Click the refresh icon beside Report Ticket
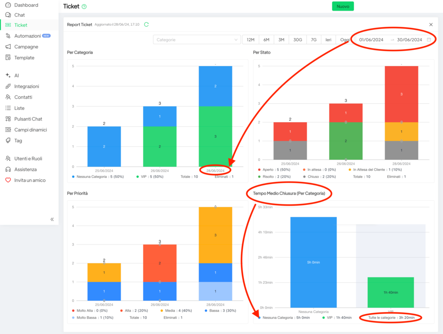 146,25
